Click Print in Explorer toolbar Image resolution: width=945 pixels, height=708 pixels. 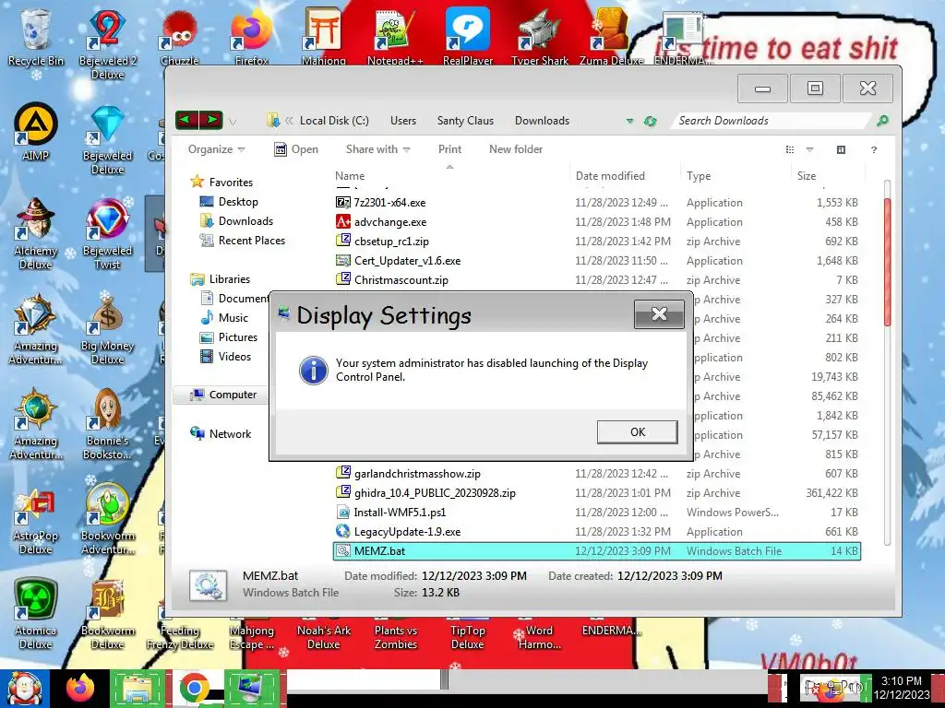click(449, 149)
